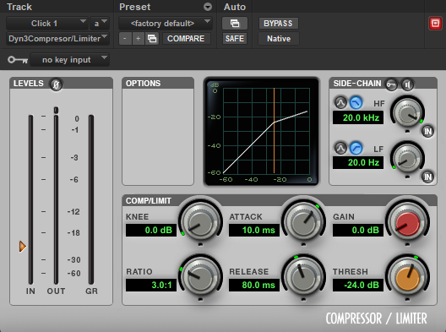Click the side-chain speaker listen icon
446x332 pixels.
point(408,84)
